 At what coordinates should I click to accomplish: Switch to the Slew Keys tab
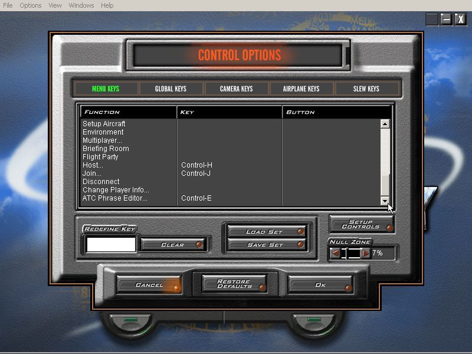(366, 88)
